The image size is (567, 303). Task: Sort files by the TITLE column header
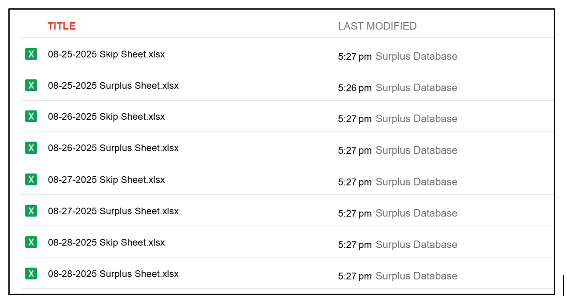(x=61, y=26)
